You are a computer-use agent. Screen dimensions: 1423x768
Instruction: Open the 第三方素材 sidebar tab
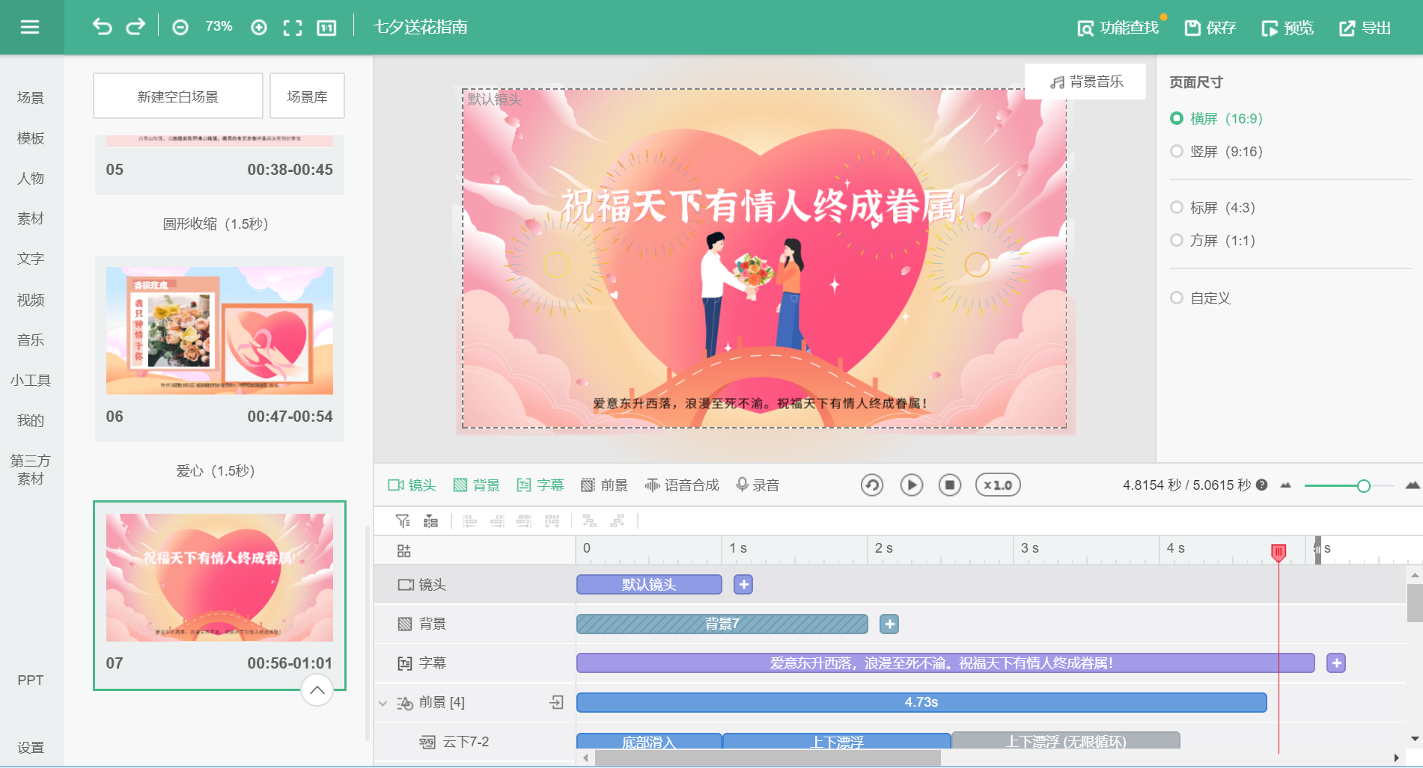(x=31, y=470)
